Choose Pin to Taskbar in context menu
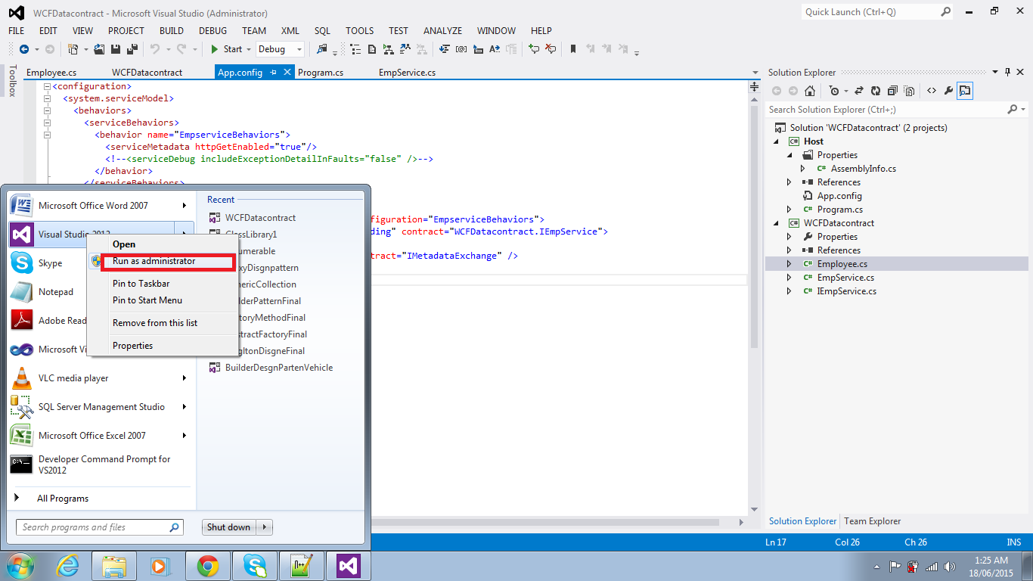This screenshot has width=1033, height=581. coord(141,284)
